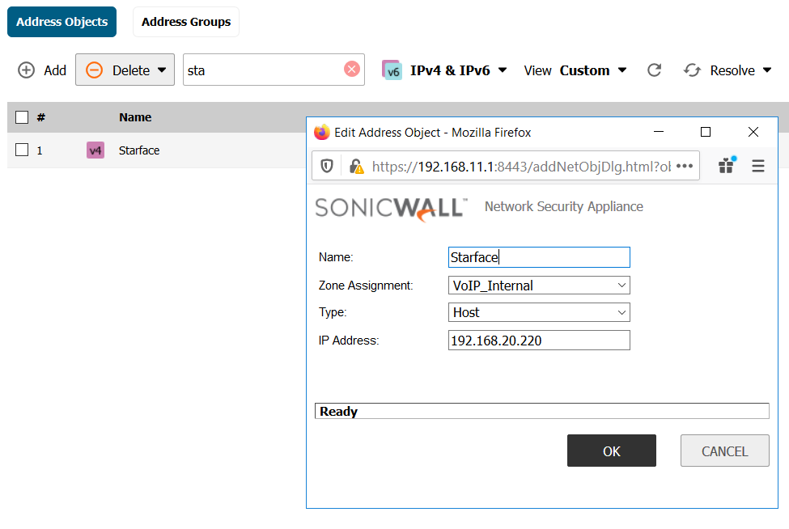Switch to the Address Objects tab
The image size is (789, 529).
coord(62,22)
